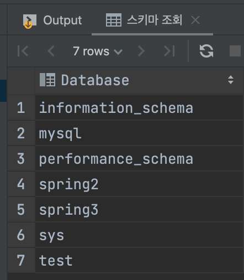
Task: Select the 스키마 조회 result tab
Action: [x=144, y=20]
